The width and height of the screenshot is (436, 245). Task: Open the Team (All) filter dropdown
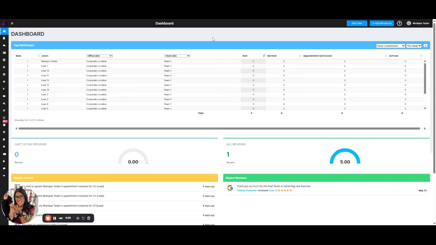[x=177, y=56]
